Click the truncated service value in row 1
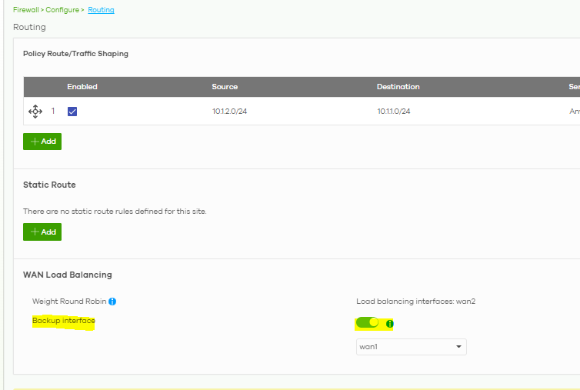This screenshot has height=390, width=580. 574,112
